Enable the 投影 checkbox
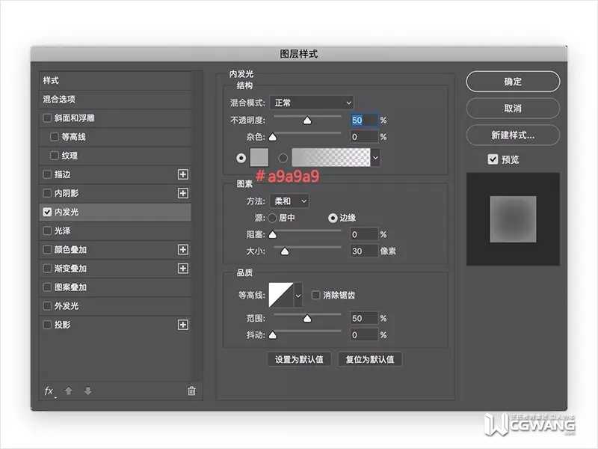This screenshot has width=598, height=449. 47,325
